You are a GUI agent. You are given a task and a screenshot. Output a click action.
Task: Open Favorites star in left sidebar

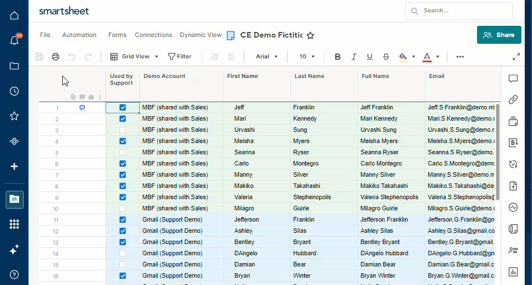pyautogui.click(x=14, y=116)
